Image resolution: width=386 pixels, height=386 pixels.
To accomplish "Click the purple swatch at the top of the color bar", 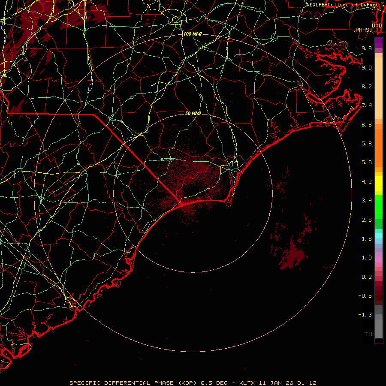I will click(x=379, y=43).
